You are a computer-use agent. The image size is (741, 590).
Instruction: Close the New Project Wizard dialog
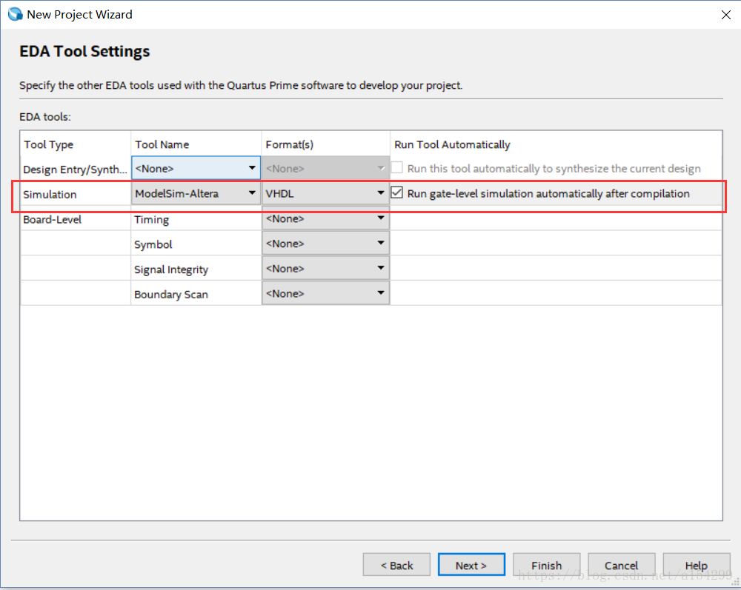[x=726, y=15]
